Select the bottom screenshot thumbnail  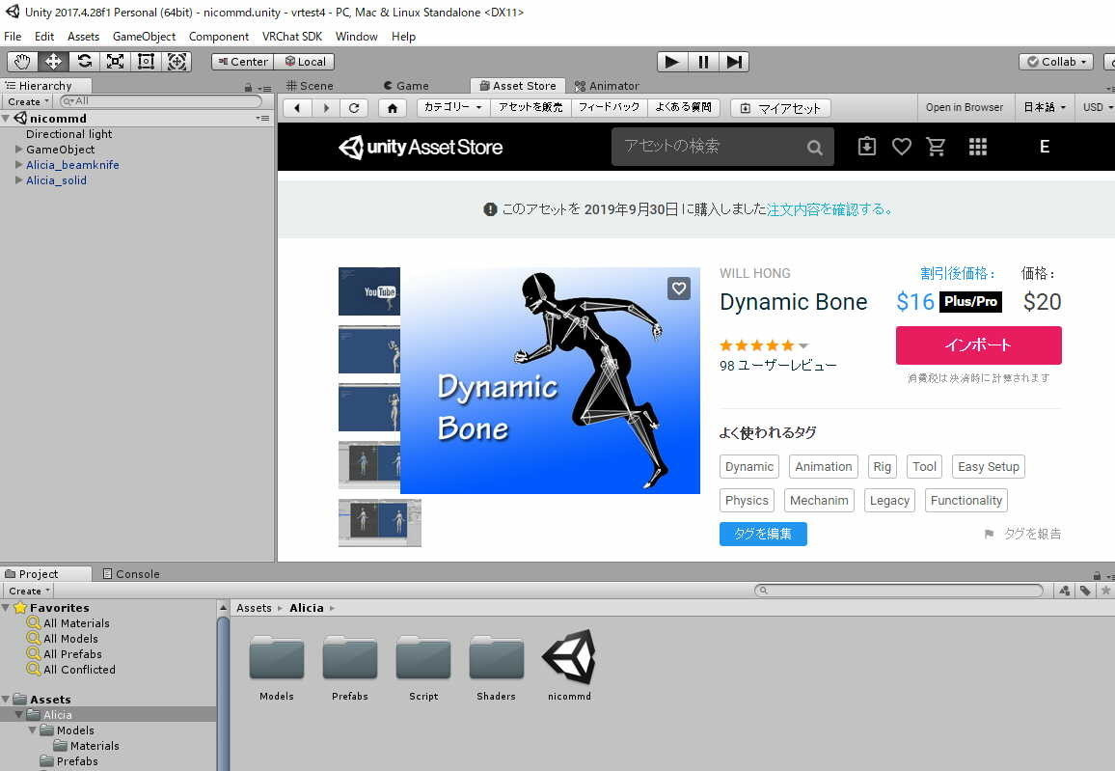coord(380,523)
